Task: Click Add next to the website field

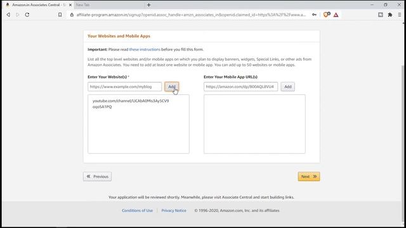Action: point(172,87)
